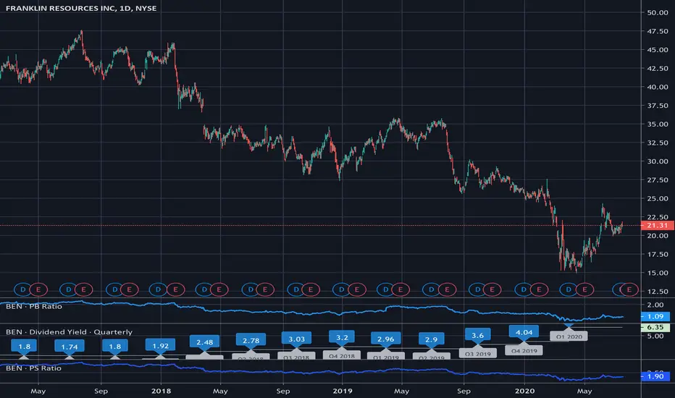Click the FRANKLIN RESOURCES INC chart title

[x=81, y=8]
